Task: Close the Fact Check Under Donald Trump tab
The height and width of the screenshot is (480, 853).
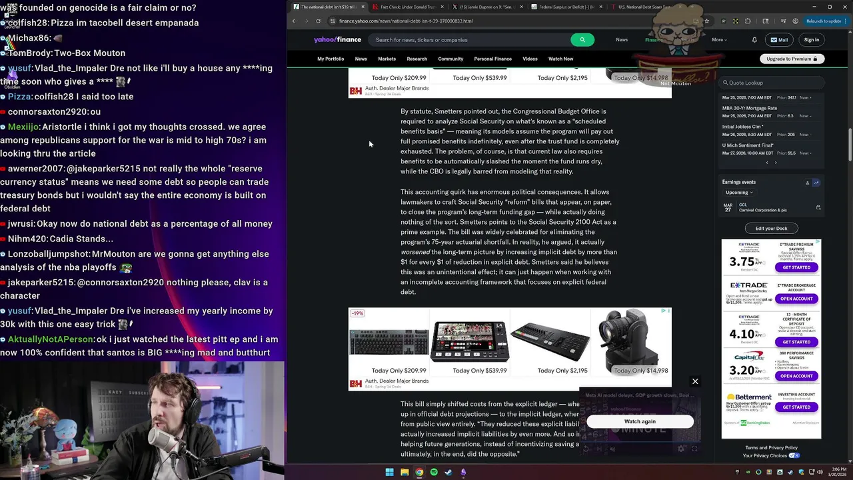Action: point(441,7)
